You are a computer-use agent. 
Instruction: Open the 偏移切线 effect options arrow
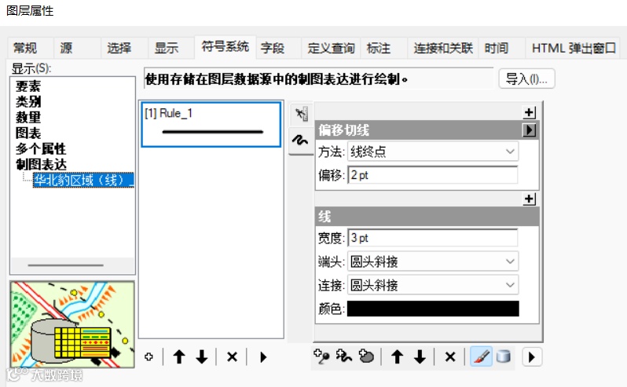click(530, 130)
